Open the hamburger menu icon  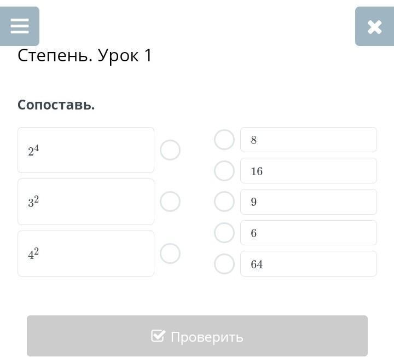point(20,26)
